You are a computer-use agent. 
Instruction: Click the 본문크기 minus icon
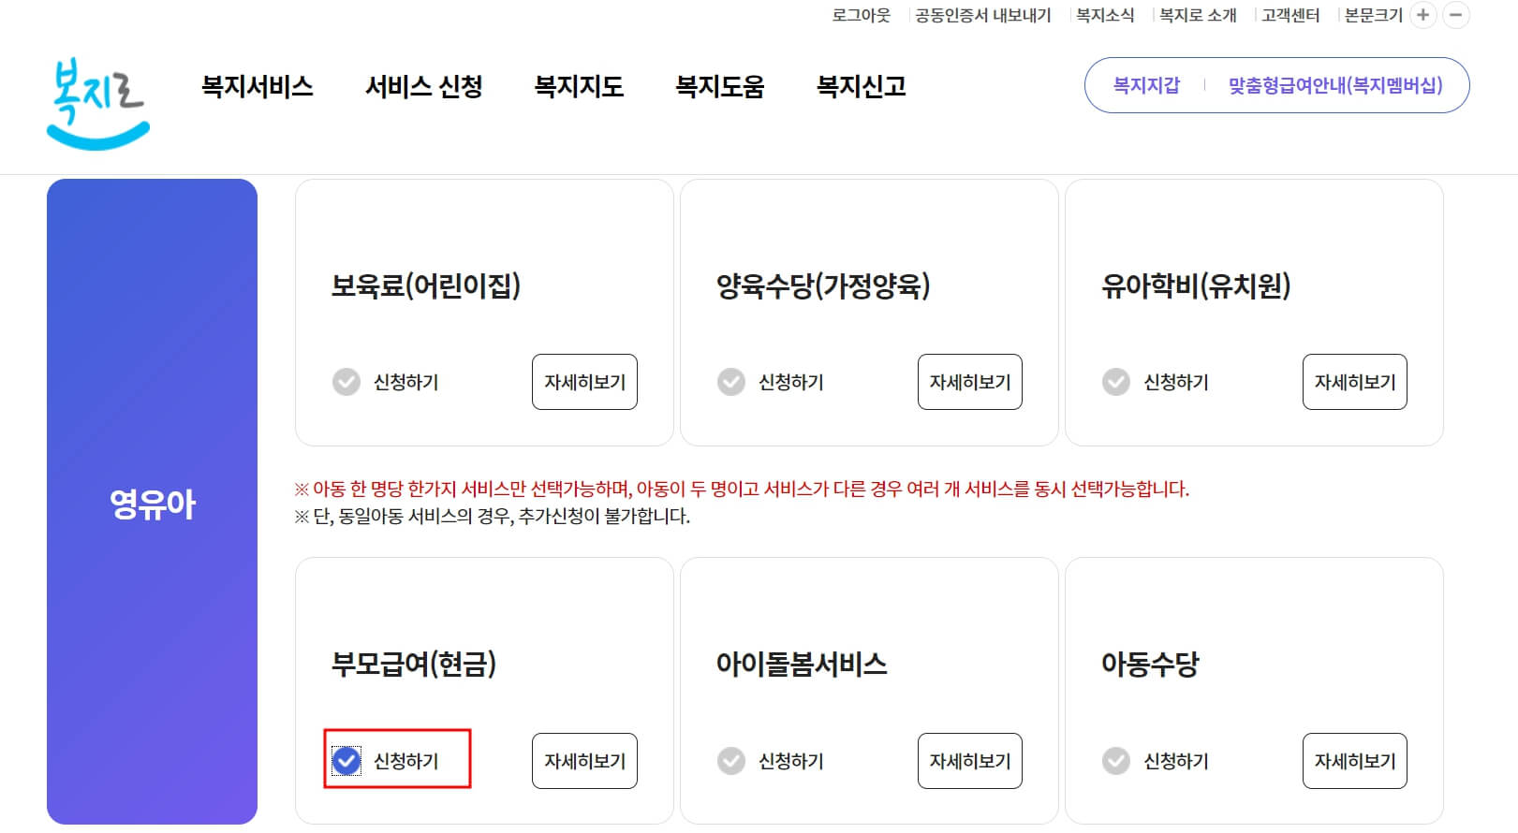(x=1453, y=15)
